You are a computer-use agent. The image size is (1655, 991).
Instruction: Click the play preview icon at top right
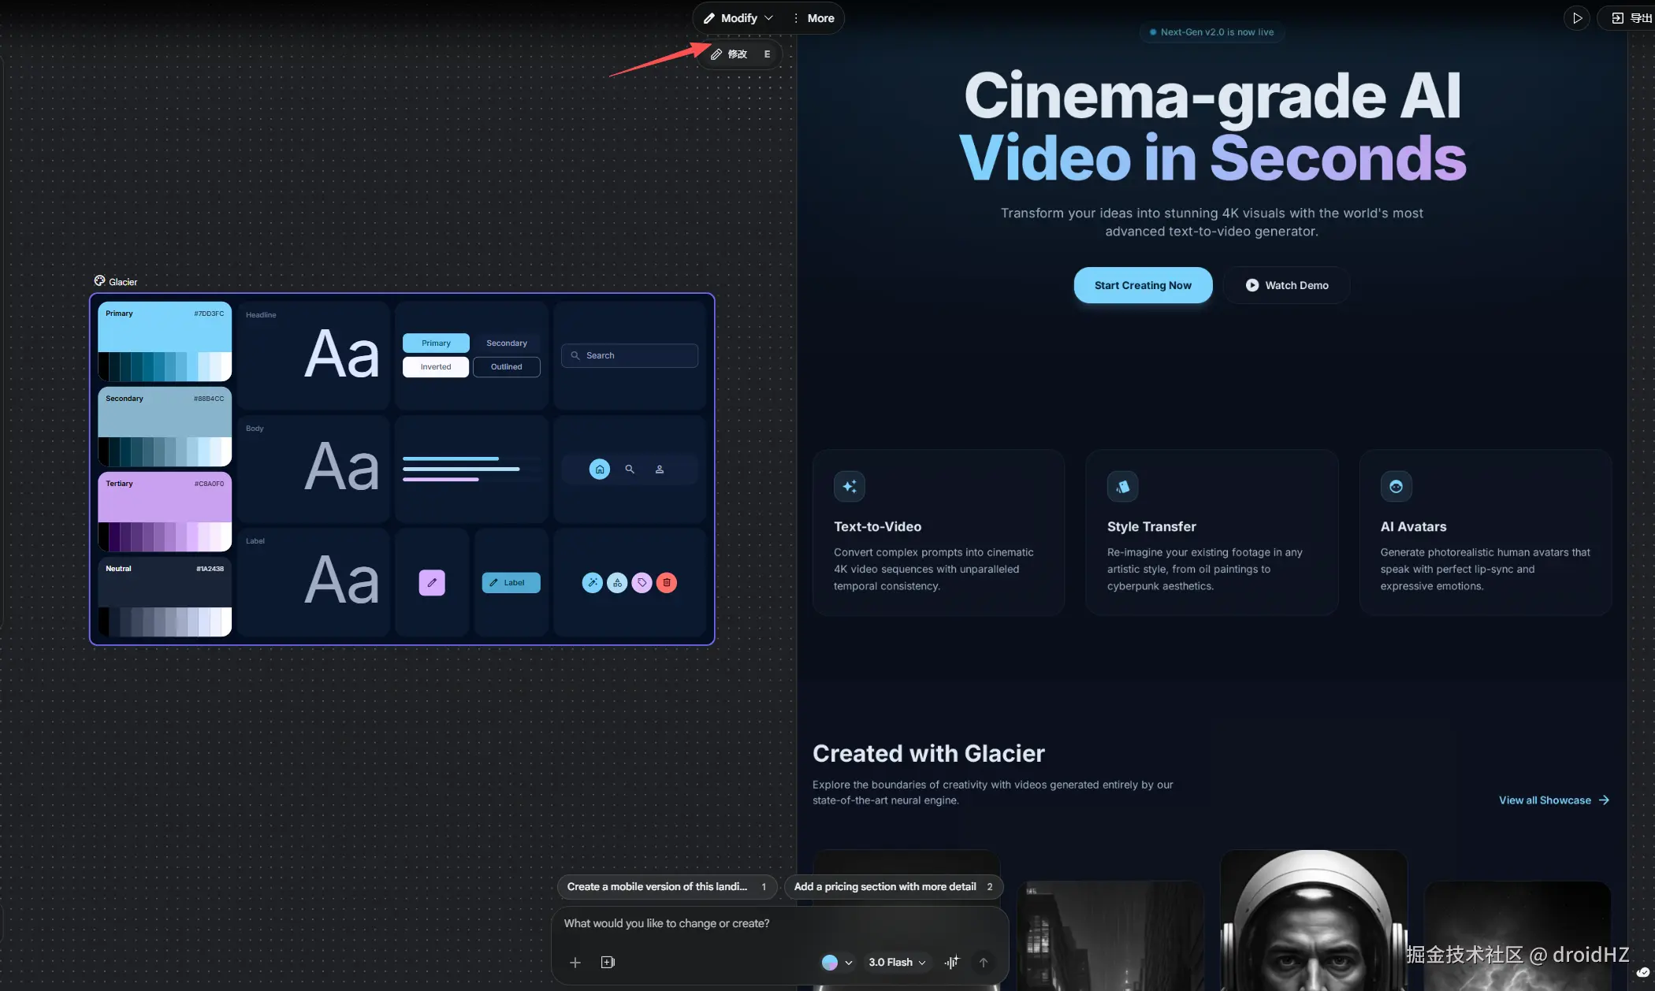pyautogui.click(x=1577, y=18)
